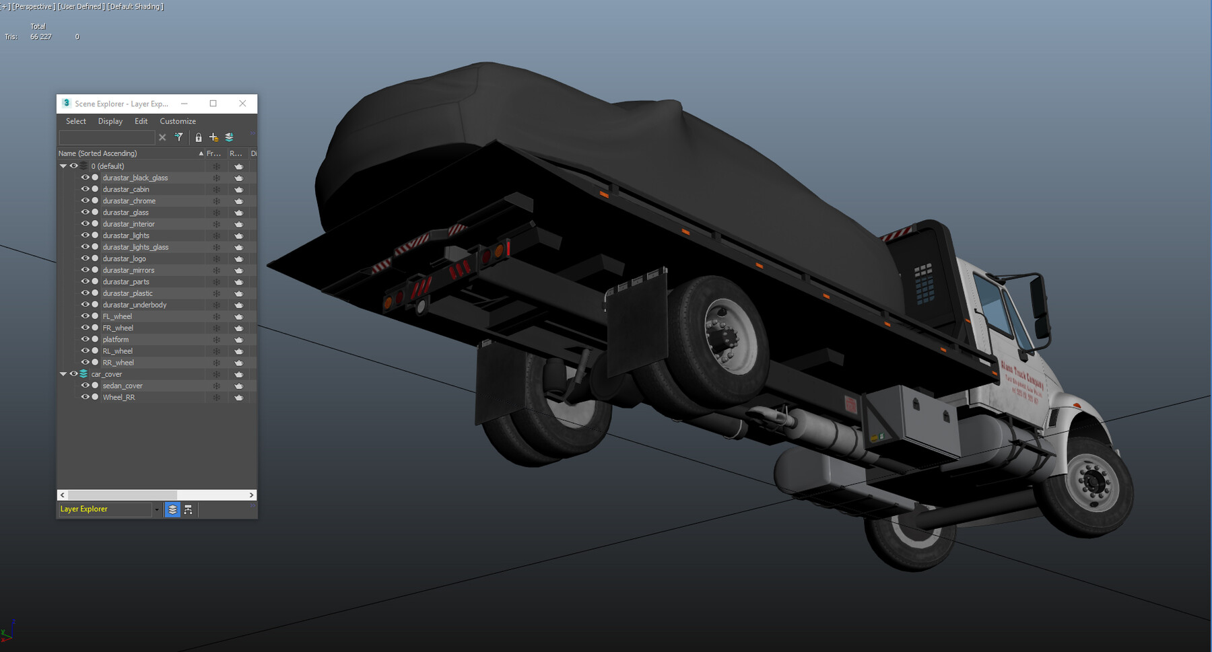1212x652 pixels.
Task: Click the create new layer icon
Action: [214, 137]
